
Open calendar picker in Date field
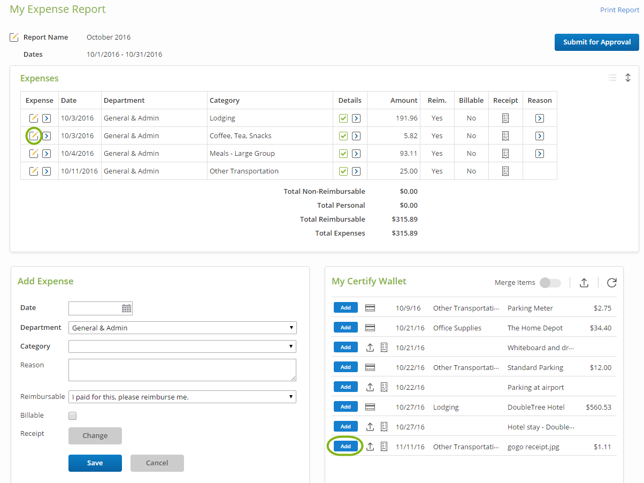(x=127, y=308)
